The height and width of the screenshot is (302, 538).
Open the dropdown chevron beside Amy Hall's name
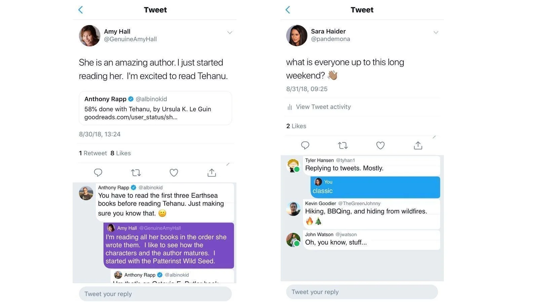[230, 33]
